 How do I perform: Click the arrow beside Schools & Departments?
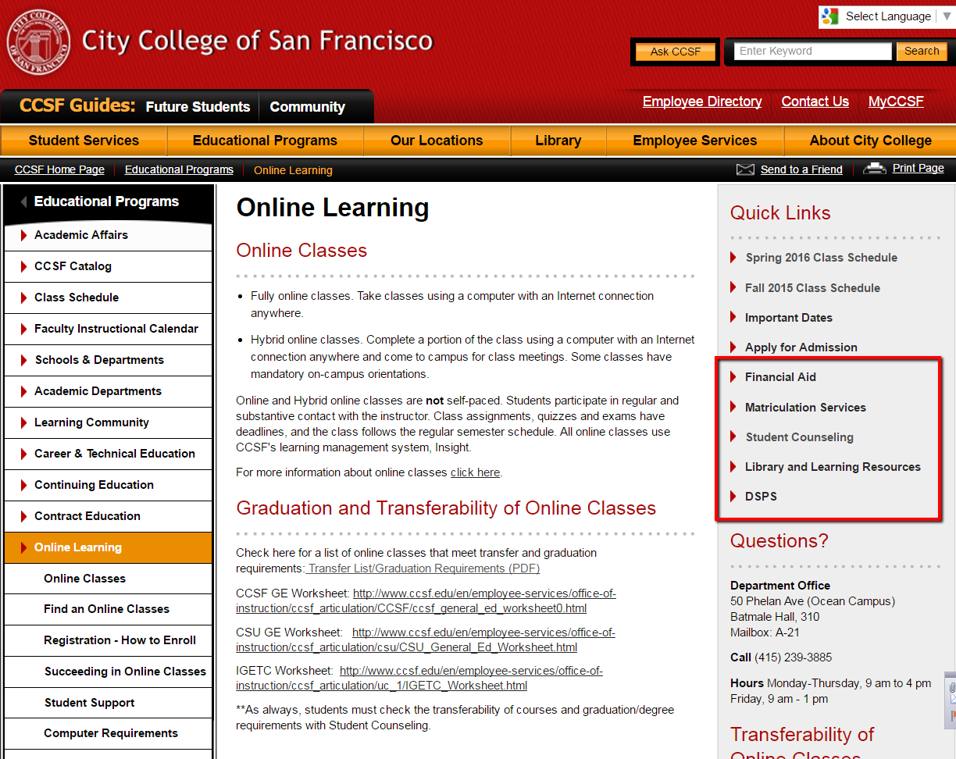coord(24,360)
